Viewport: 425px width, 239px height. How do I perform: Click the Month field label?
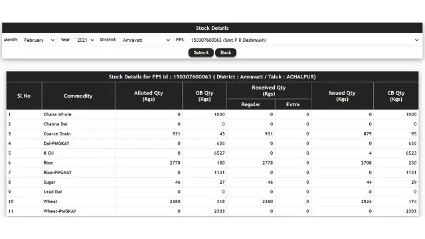click(x=11, y=40)
